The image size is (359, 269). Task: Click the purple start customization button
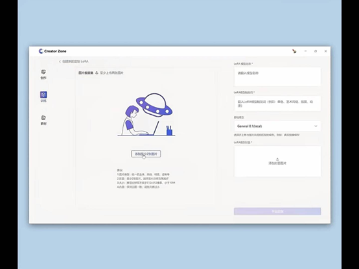(x=277, y=211)
